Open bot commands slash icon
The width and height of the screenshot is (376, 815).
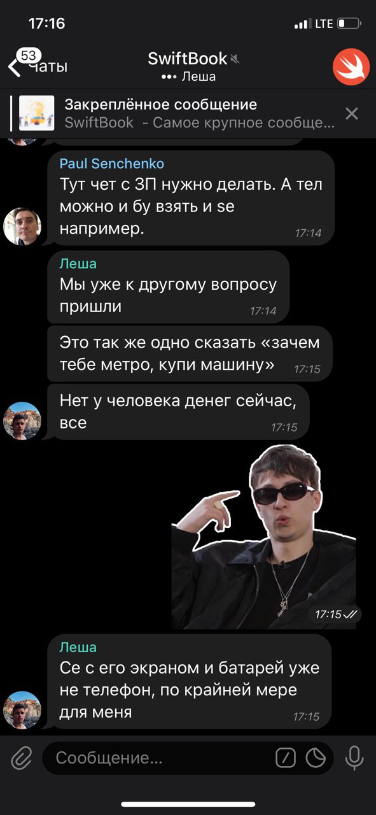(x=286, y=758)
